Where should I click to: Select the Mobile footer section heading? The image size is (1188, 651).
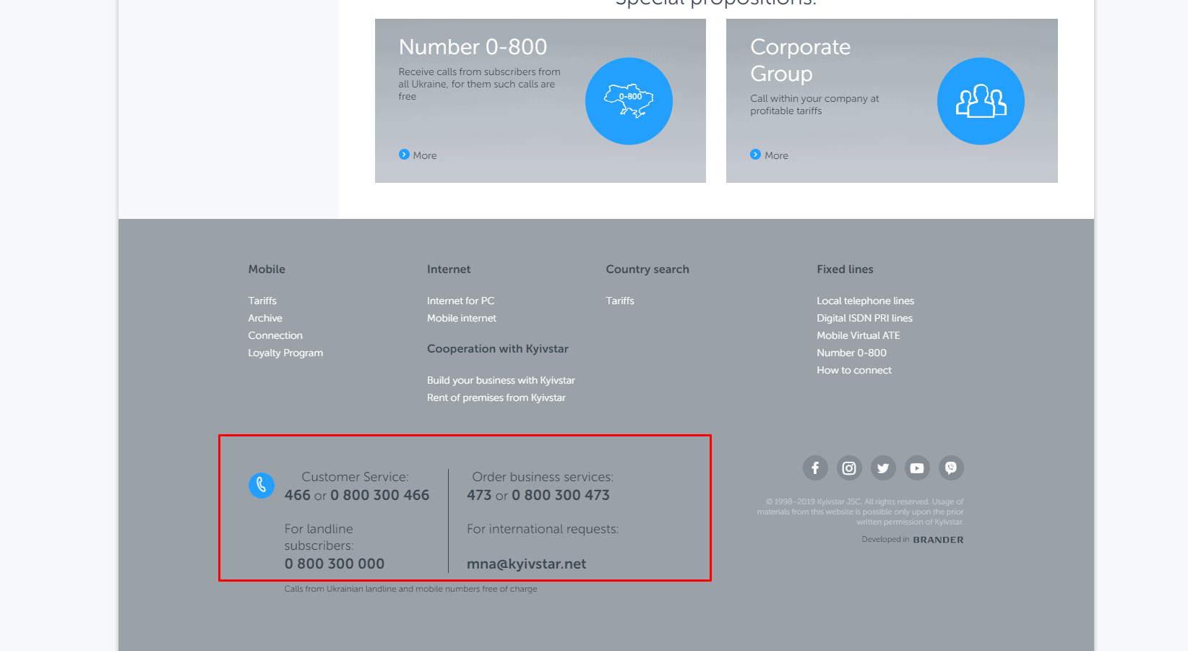click(267, 269)
